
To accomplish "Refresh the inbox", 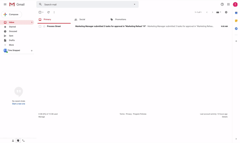I will coord(48,12).
